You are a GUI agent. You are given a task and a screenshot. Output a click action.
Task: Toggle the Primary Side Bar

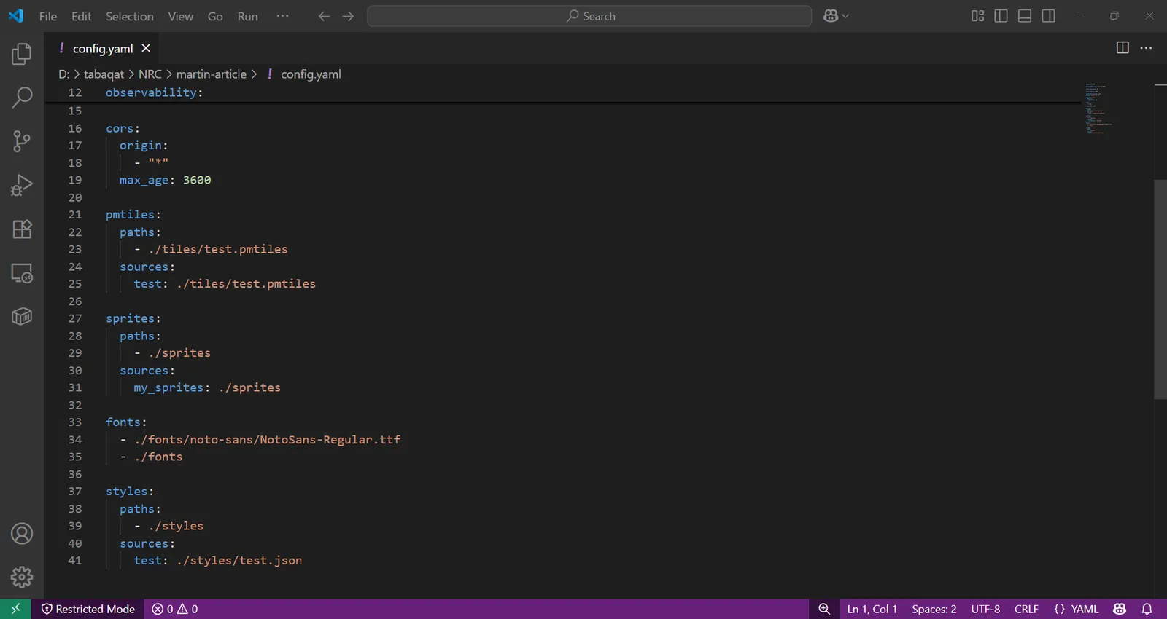1001,16
